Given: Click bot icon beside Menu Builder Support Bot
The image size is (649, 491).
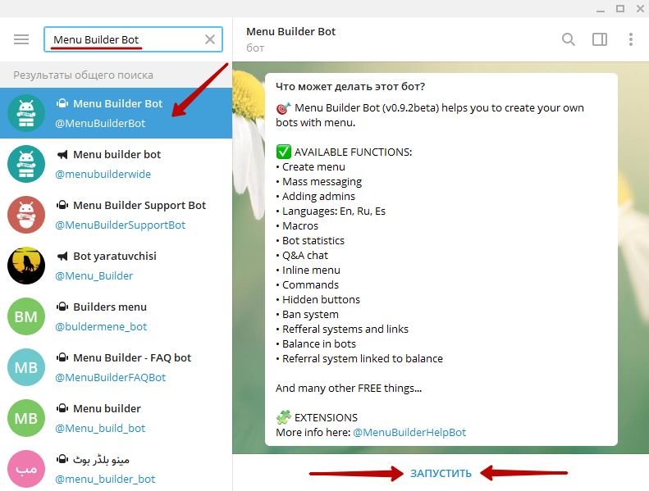Looking at the screenshot, I should [62, 205].
